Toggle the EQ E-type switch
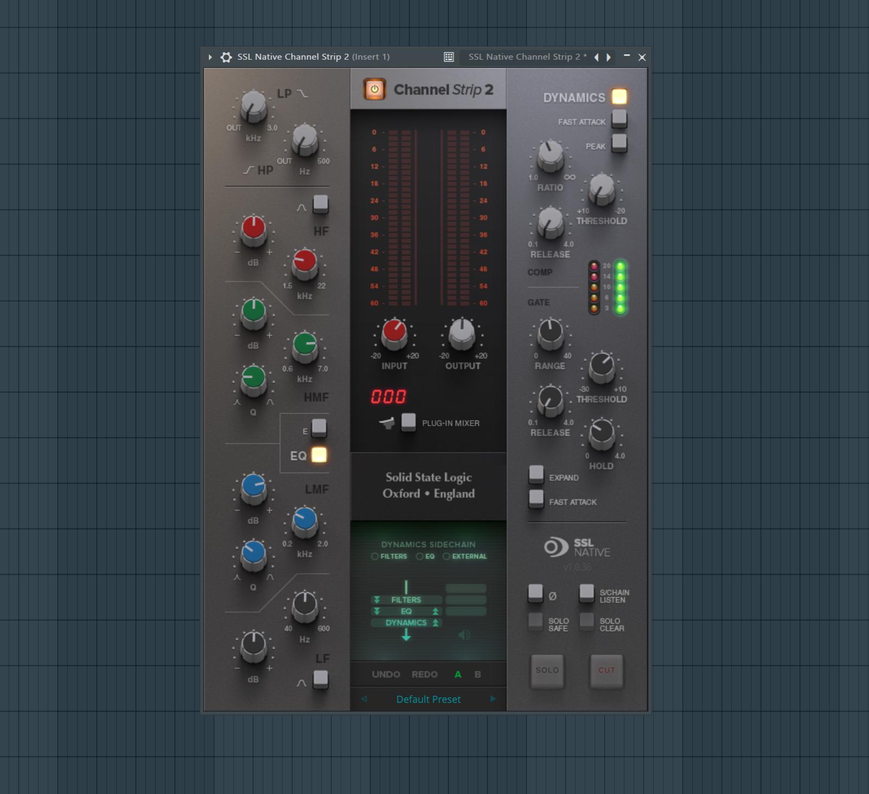Viewport: 869px width, 794px height. pyautogui.click(x=319, y=428)
